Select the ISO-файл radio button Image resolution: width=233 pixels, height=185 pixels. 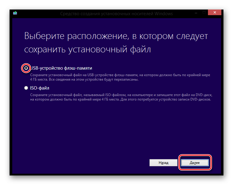point(26,88)
